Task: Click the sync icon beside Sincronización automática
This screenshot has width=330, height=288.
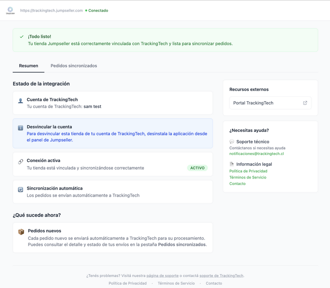Action: point(20,190)
